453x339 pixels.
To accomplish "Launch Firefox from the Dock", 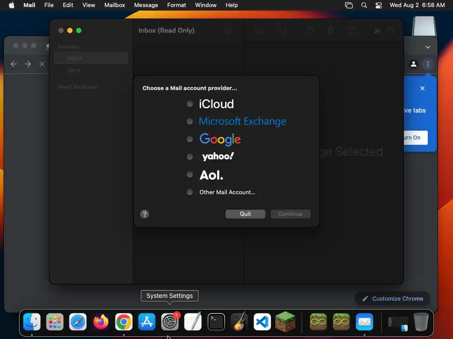I will pos(101,321).
